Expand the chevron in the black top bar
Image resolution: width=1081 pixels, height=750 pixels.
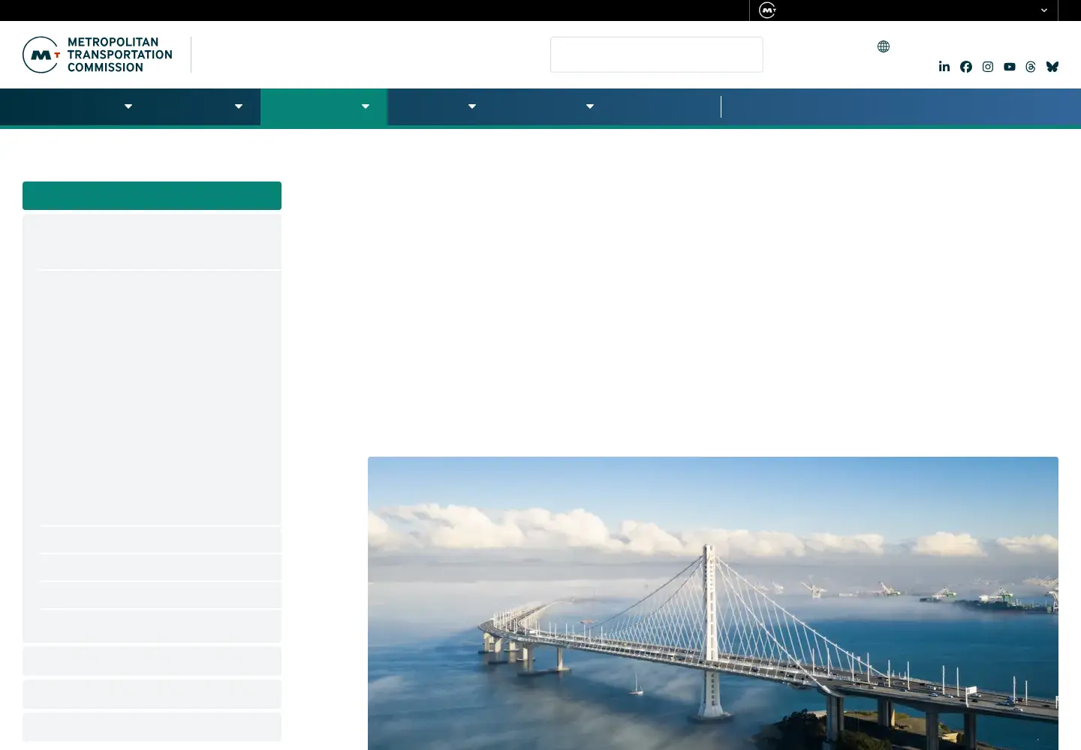[1044, 10]
